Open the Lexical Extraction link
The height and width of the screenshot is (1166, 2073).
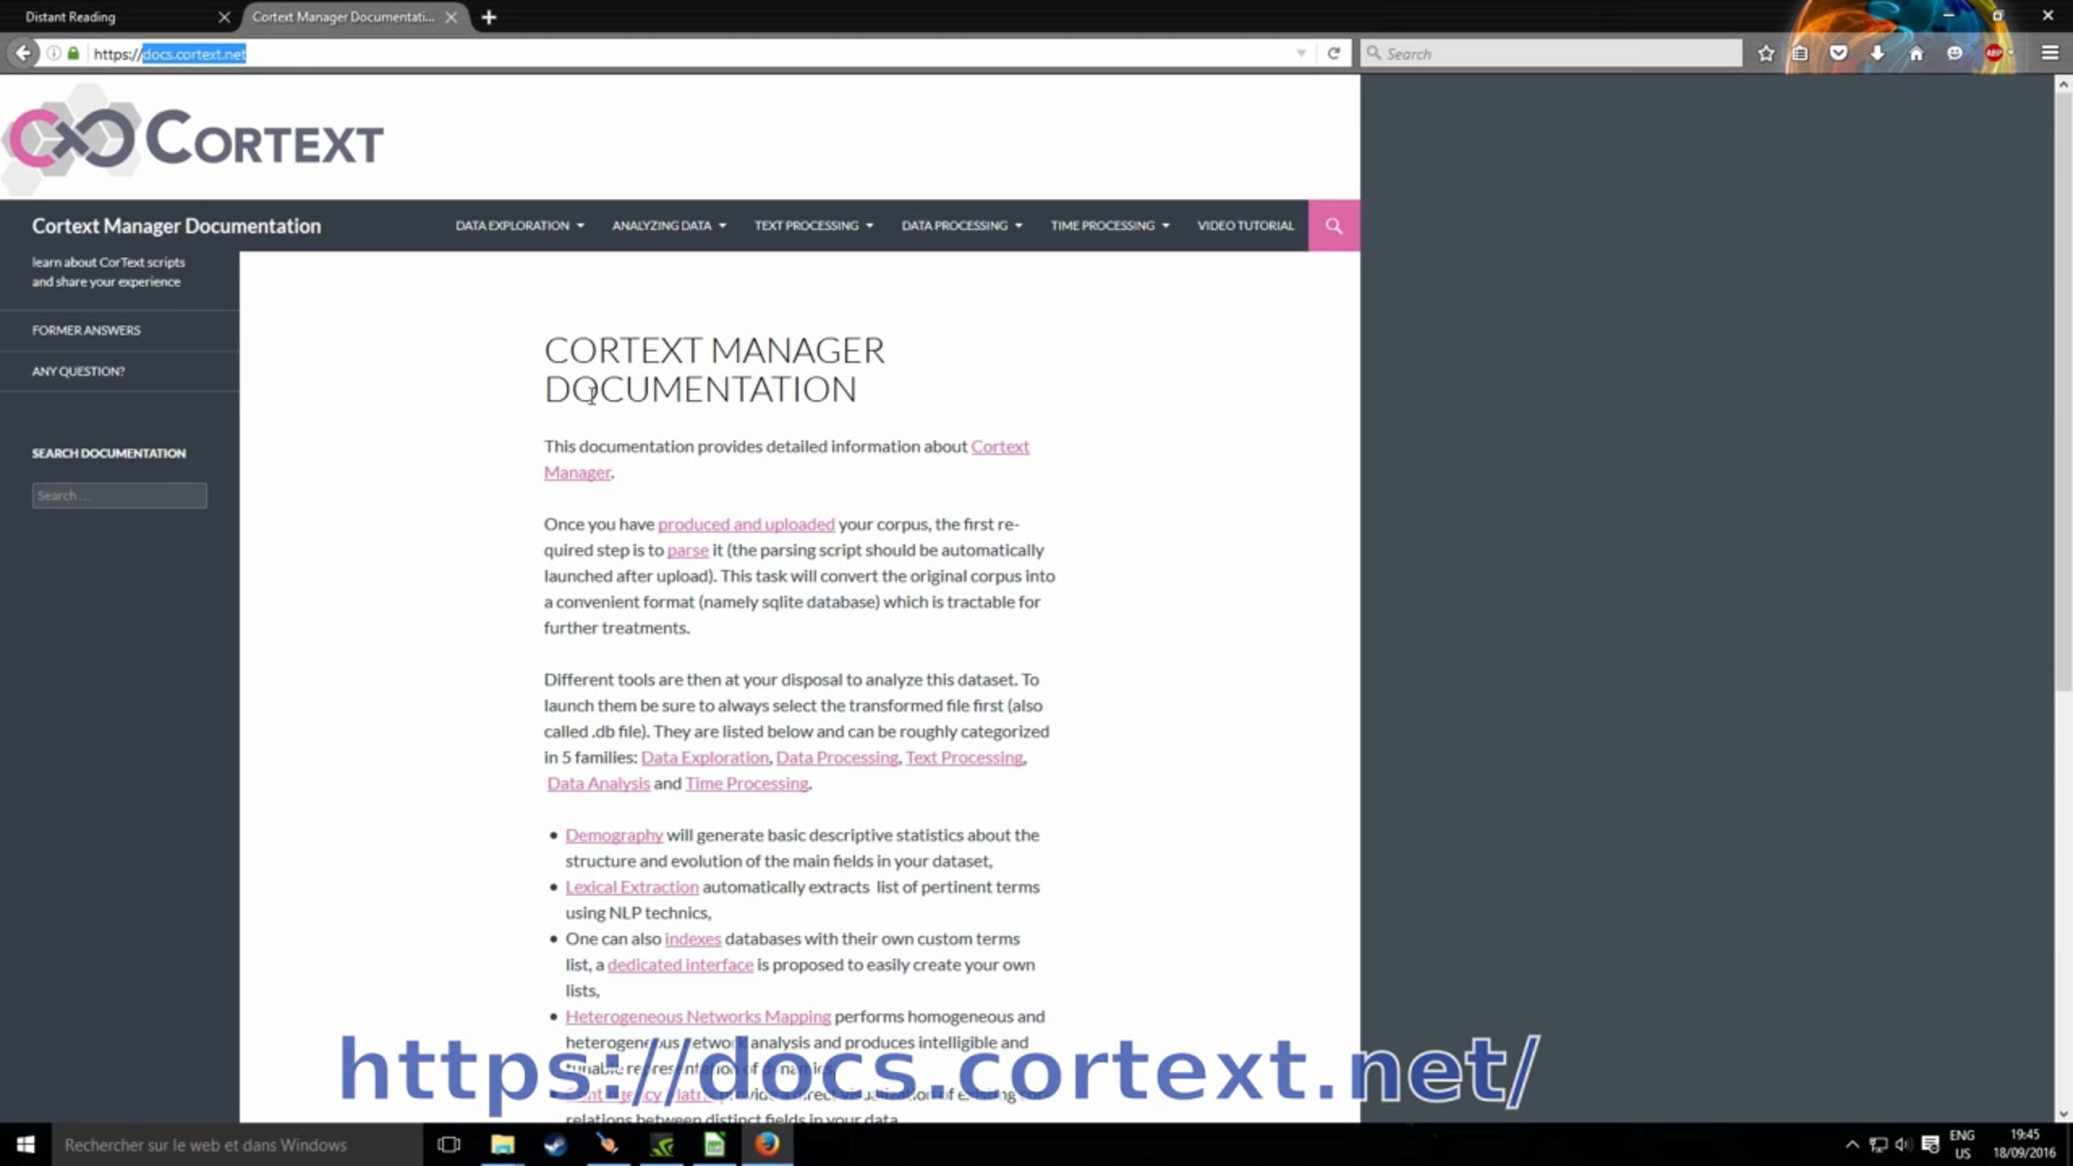tap(632, 887)
